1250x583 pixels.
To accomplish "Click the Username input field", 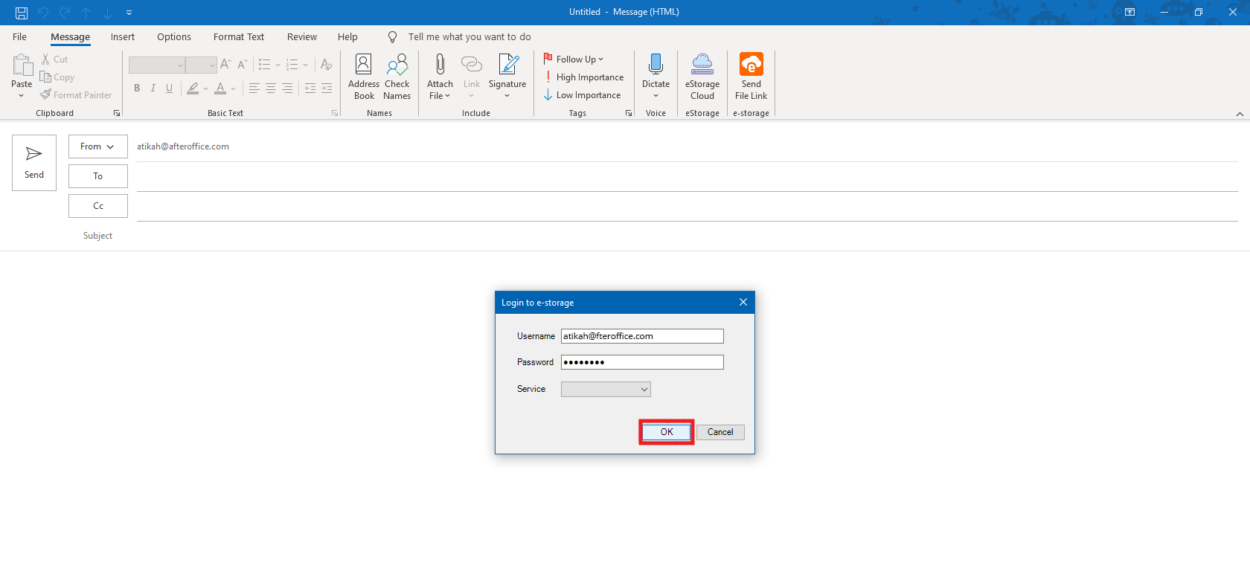I will [641, 336].
